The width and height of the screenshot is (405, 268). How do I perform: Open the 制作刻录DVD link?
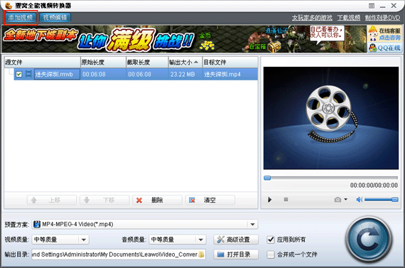[x=382, y=18]
